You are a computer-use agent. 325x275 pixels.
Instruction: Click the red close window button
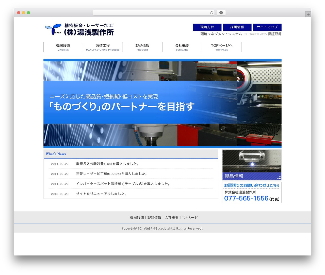point(19,13)
